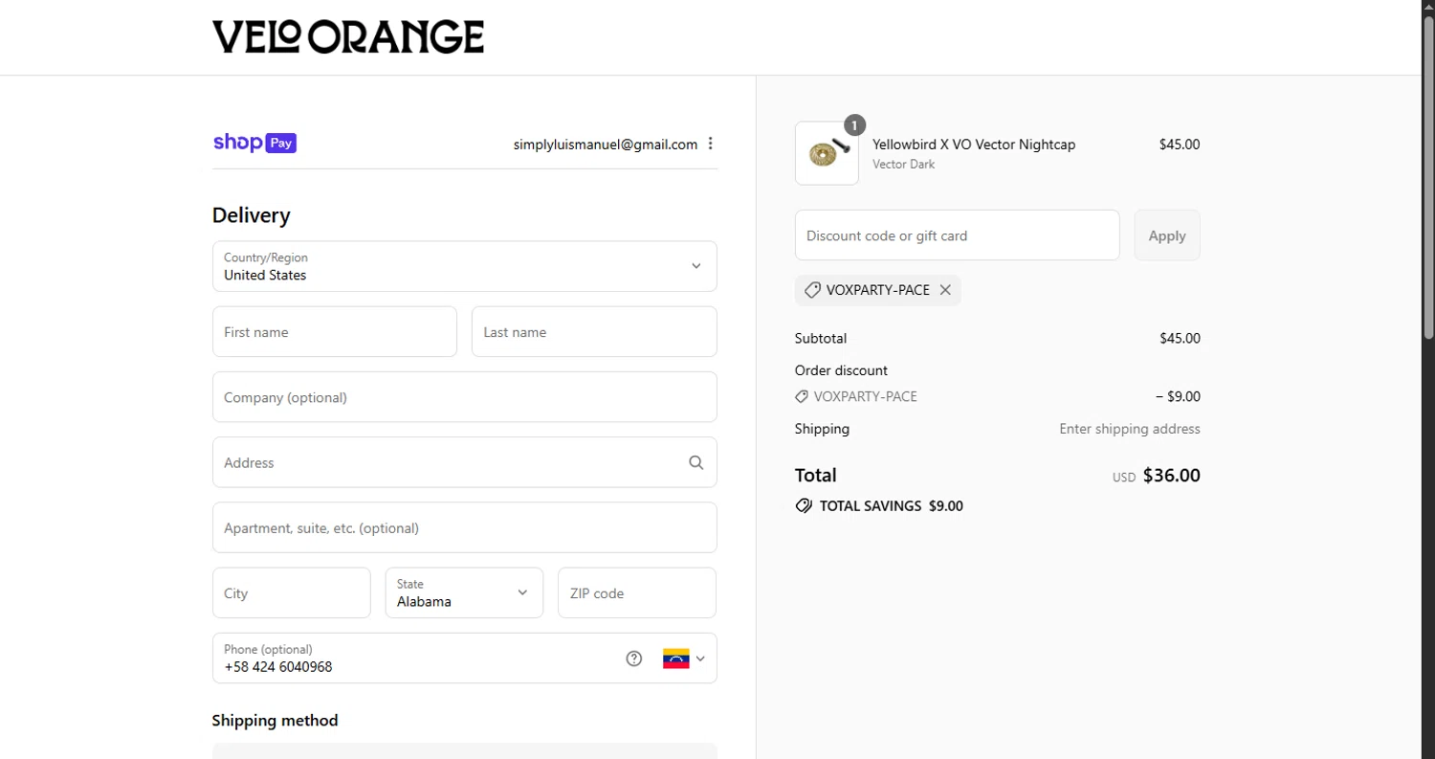The width and height of the screenshot is (1435, 759).
Task: Click the address search magnifier icon
Action: tap(695, 462)
